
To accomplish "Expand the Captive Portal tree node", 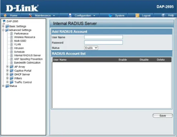I will 8,70.
